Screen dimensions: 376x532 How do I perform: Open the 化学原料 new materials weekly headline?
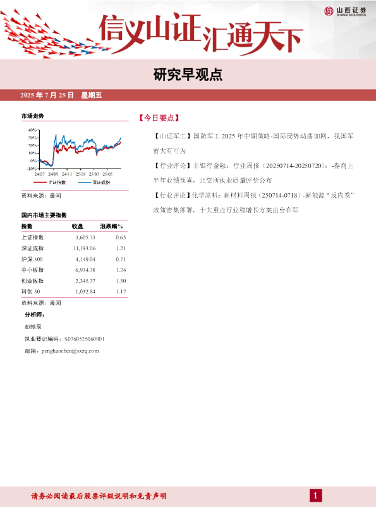tap(253, 203)
